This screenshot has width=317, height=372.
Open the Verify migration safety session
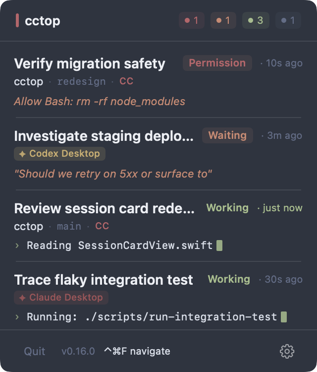(x=158, y=82)
